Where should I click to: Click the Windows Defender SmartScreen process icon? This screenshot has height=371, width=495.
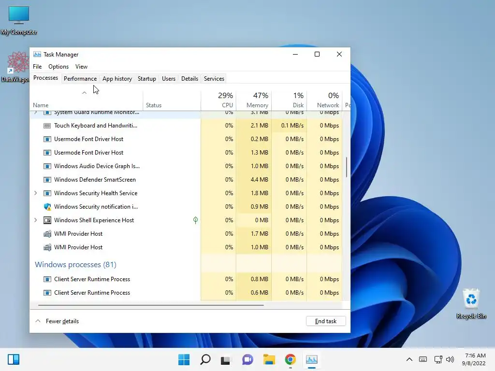(47, 180)
